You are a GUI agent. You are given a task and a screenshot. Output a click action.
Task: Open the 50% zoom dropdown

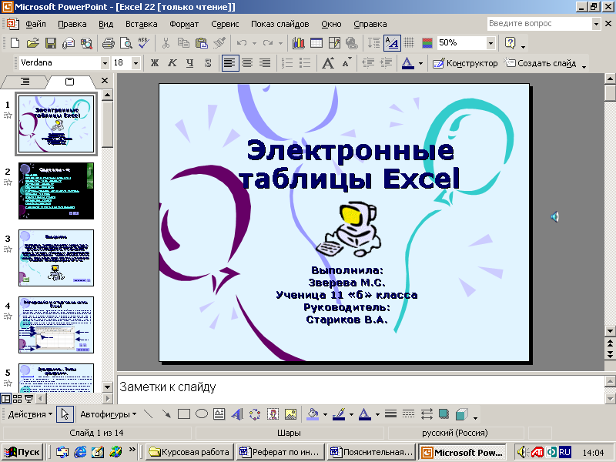click(490, 43)
